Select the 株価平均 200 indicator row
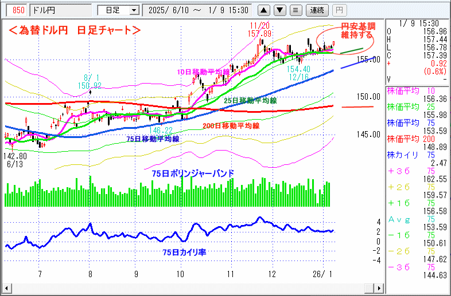Screen dimensions: 451x296 click(x=418, y=139)
